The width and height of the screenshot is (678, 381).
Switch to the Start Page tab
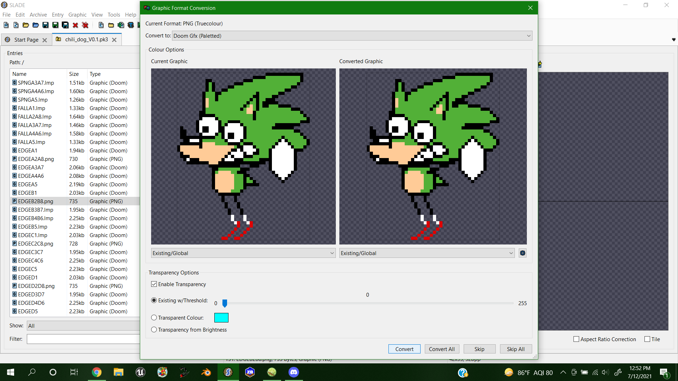[26, 40]
